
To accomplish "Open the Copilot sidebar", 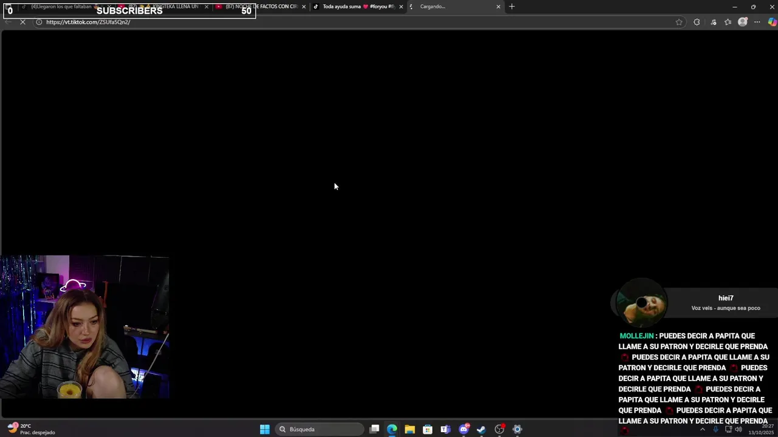I will pyautogui.click(x=772, y=22).
